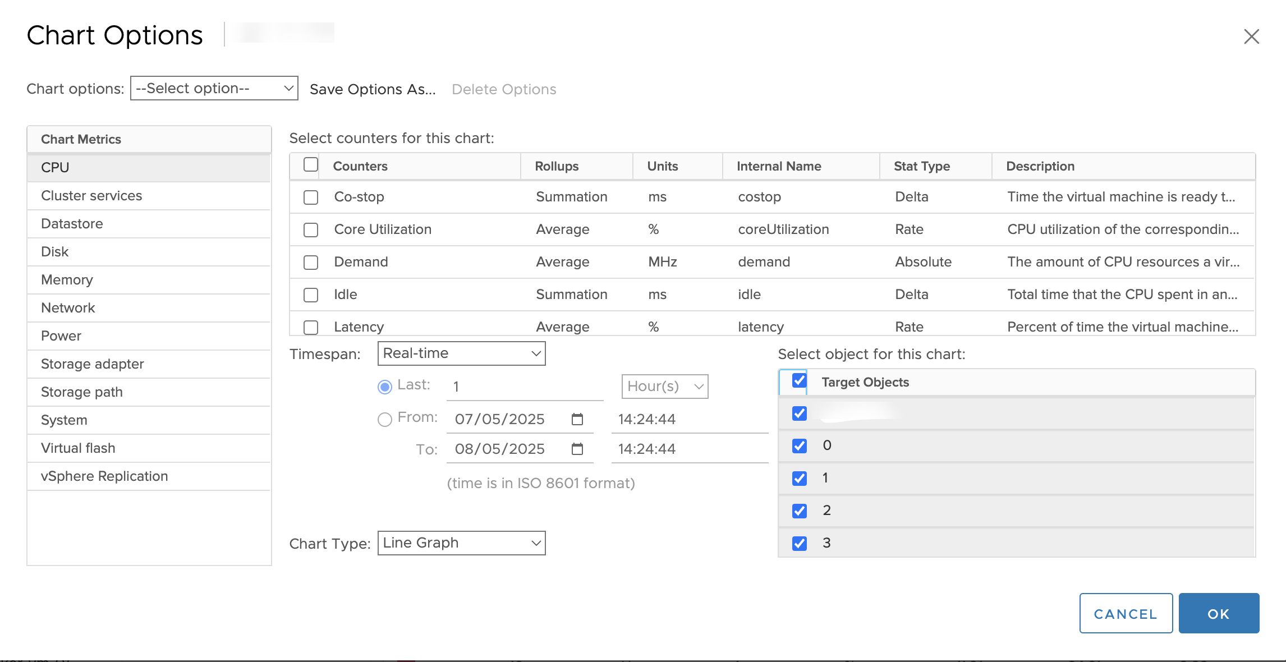Switch to the Memory metrics category
This screenshot has height=662, width=1286.
coord(67,279)
